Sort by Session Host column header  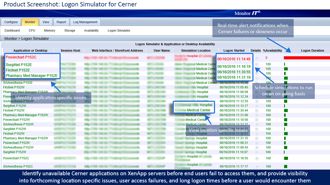tap(70, 51)
